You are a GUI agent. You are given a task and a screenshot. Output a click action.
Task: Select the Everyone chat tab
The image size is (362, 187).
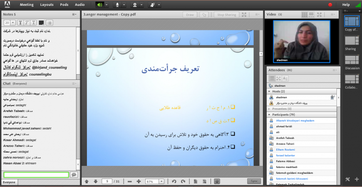pyautogui.click(x=9, y=182)
